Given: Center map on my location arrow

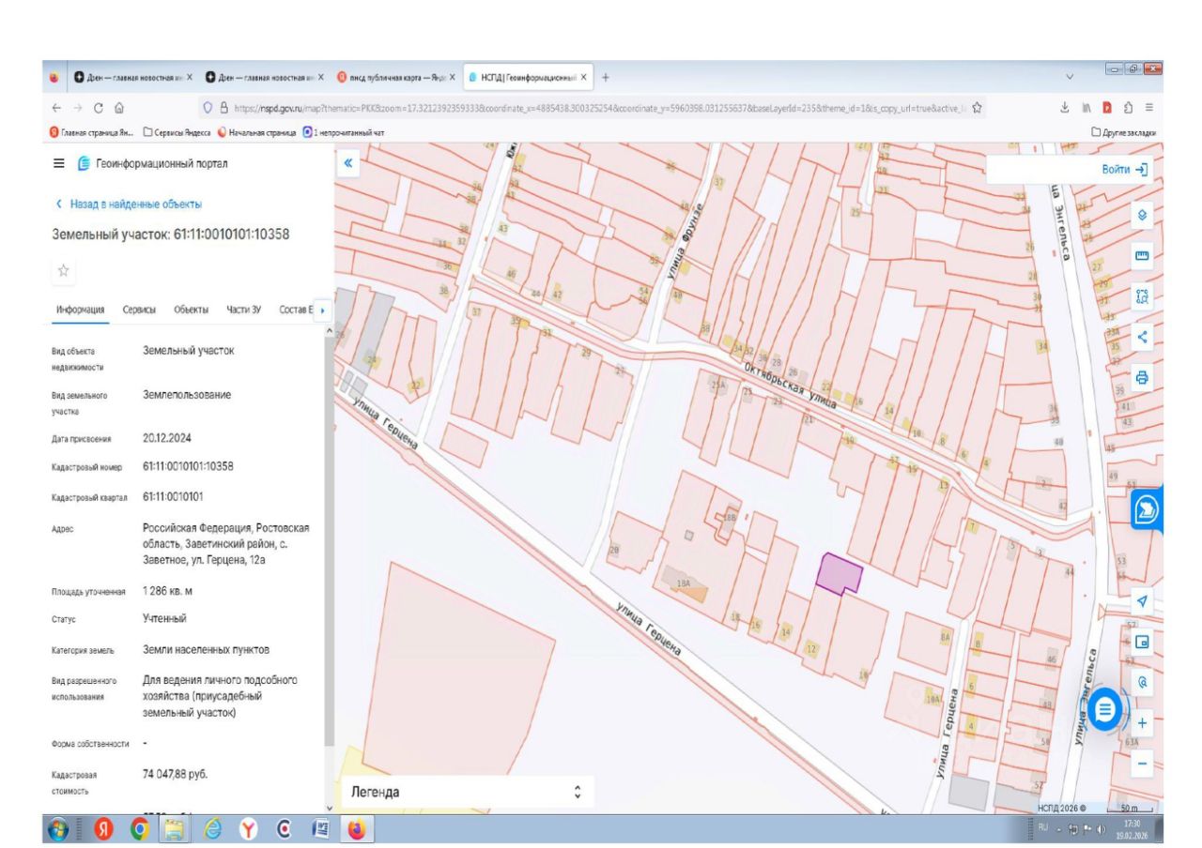Looking at the screenshot, I should click(x=1142, y=601).
